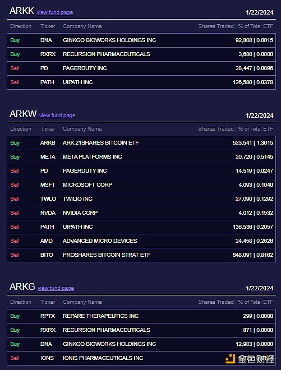Screen dimensions: 281x370
Task: Select the BITO ticker cell
Action: [47, 255]
